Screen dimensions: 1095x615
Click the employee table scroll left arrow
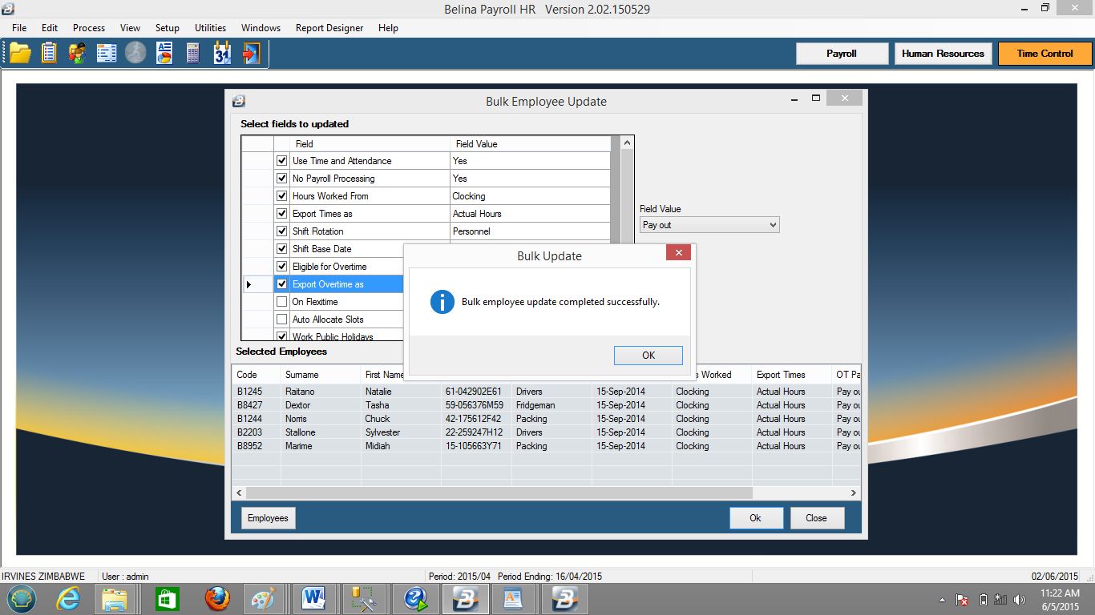(239, 493)
